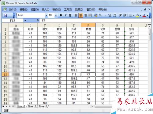Open font name dropdown Arial
Viewport: 153px width, 114px height.
pos(46,16)
